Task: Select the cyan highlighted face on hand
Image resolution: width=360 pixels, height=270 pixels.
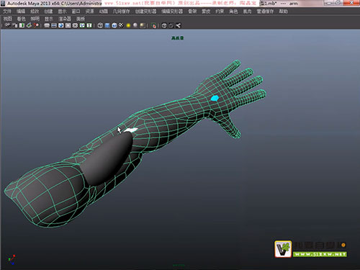Action: (x=215, y=98)
